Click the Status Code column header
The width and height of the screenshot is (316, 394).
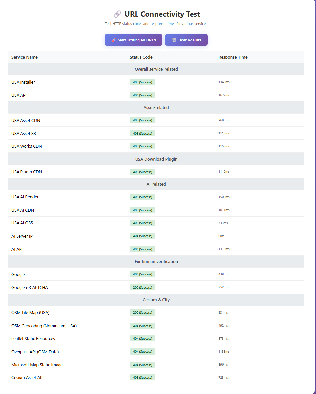(141, 57)
